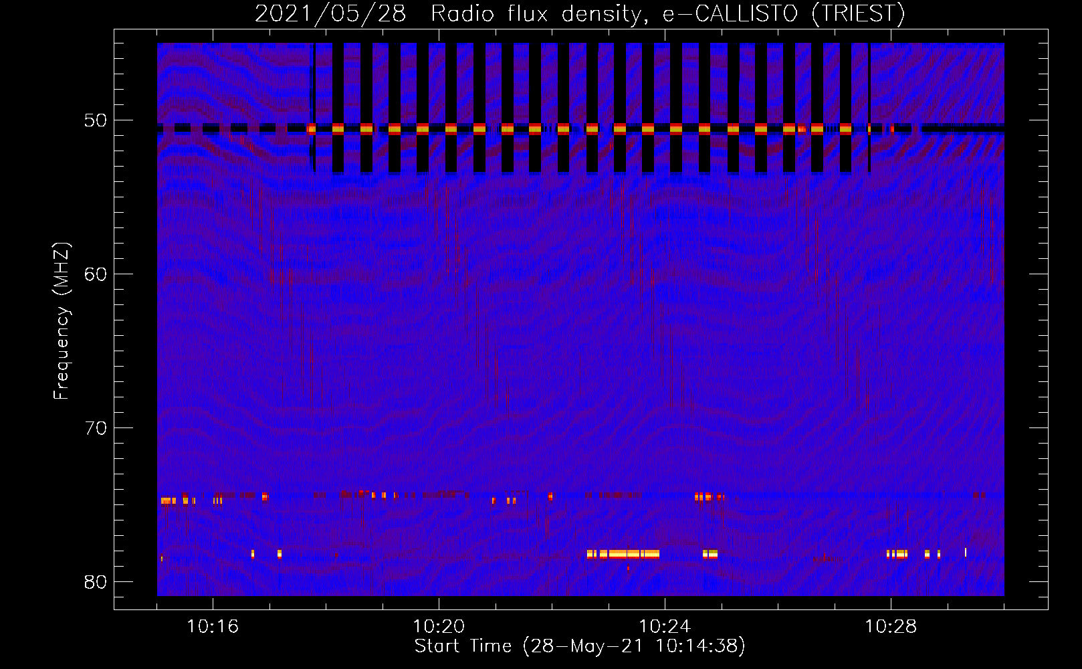Click the 70 frequency tick label
This screenshot has height=669, width=1082.
(x=96, y=428)
